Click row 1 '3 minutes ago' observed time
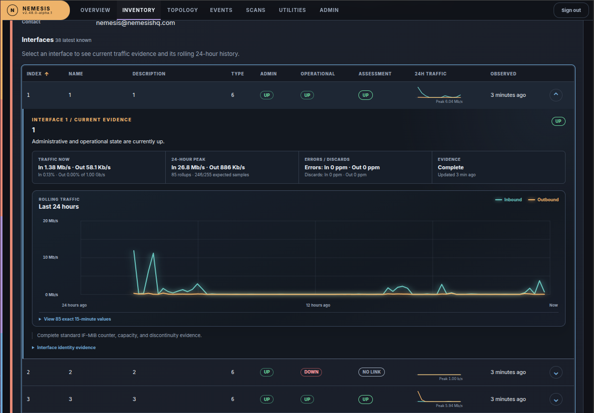This screenshot has height=413, width=594. tap(508, 95)
